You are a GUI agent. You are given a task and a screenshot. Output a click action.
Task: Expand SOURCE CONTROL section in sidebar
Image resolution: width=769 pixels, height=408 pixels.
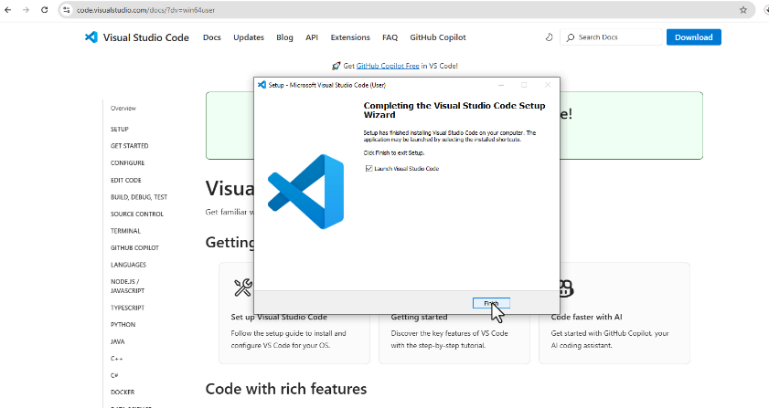tap(137, 214)
